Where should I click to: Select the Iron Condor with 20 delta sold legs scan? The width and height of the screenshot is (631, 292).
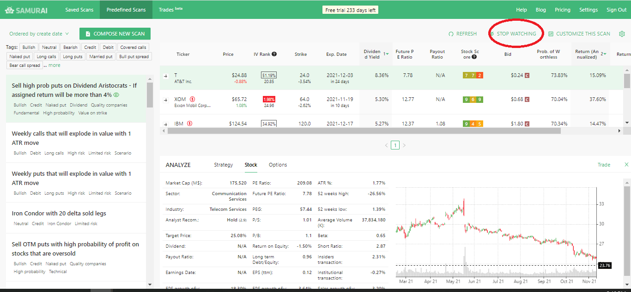pos(76,218)
